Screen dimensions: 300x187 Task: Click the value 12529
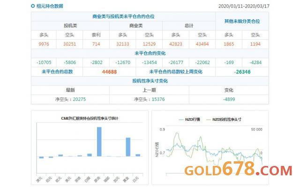(149, 44)
